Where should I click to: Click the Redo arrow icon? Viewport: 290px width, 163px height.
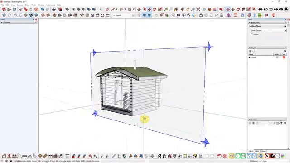pyautogui.click(x=48, y=9)
